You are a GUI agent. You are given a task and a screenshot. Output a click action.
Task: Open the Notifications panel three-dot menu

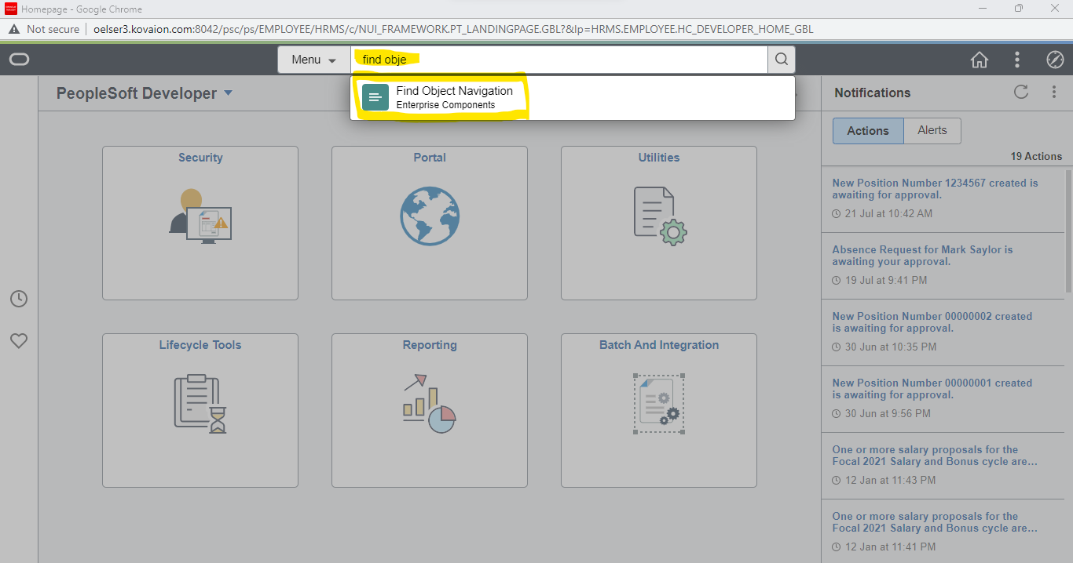[1054, 92]
